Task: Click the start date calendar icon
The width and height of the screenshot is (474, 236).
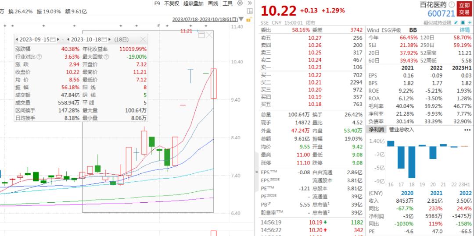Action: pyautogui.click(x=53, y=39)
